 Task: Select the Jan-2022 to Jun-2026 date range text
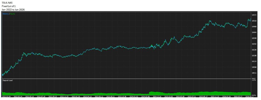(13, 10)
